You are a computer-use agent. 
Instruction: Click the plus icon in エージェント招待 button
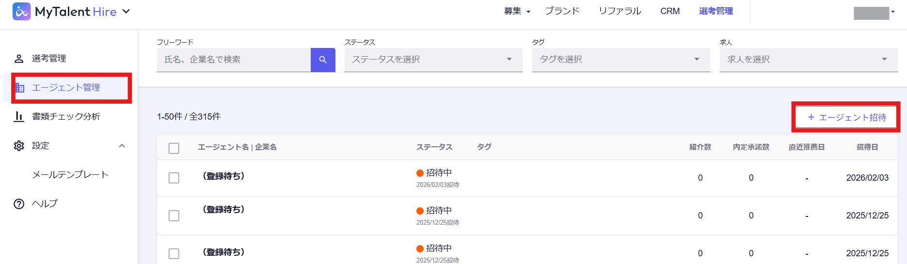coord(811,117)
